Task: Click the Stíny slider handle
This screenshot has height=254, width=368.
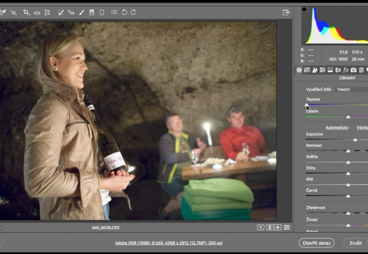Action: (348, 173)
